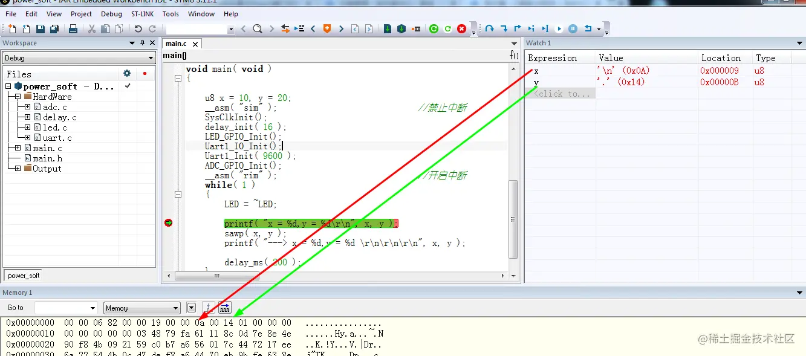Click the Redo toolbar icon
The height and width of the screenshot is (356, 806).
(152, 29)
